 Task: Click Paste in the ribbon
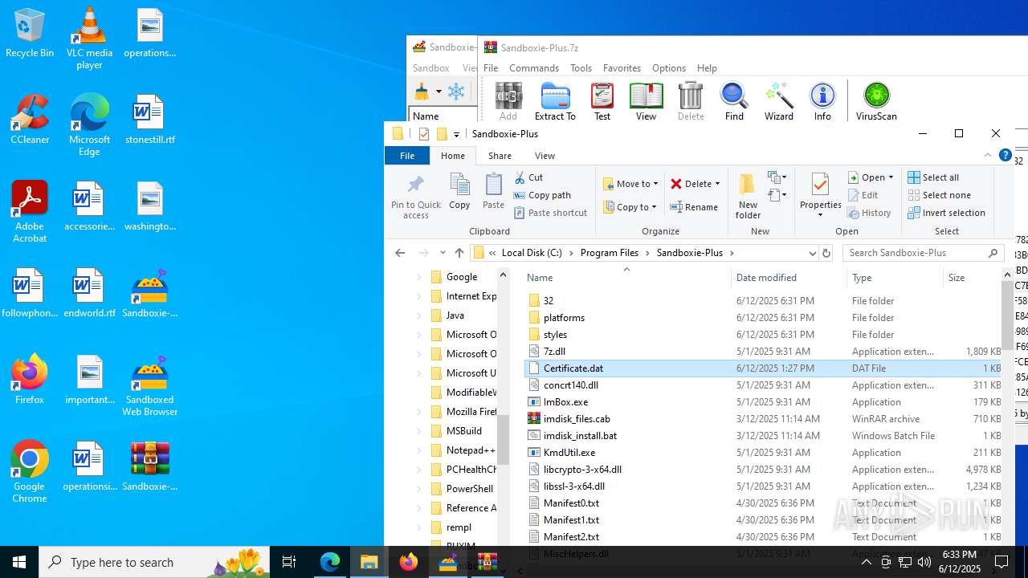(x=493, y=192)
